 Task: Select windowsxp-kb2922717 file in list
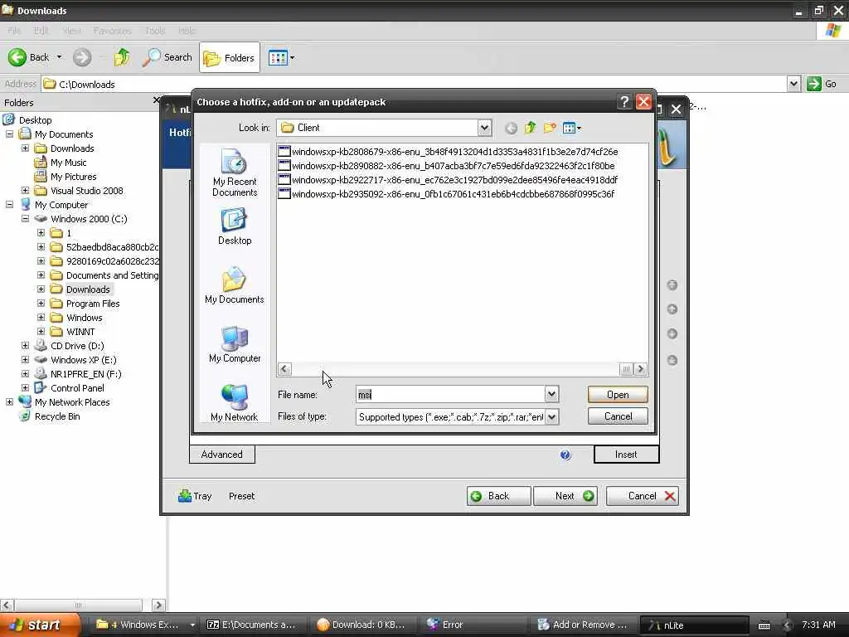[448, 180]
